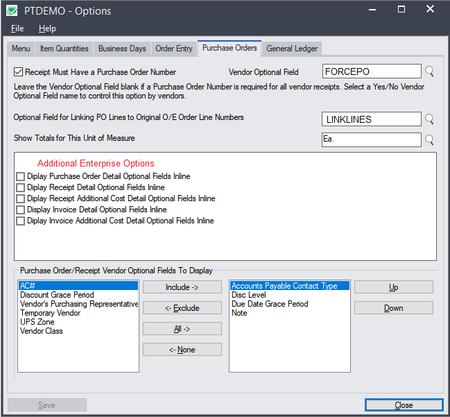Viewport: 450px width, 417px height.
Task: Move selected field with Up button
Action: tap(393, 287)
